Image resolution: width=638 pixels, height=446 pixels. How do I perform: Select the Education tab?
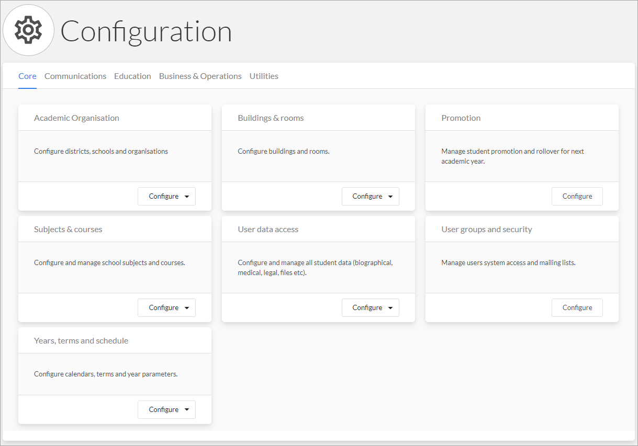132,76
